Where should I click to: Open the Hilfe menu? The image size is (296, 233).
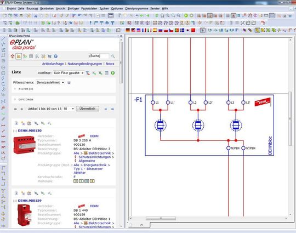tap(165, 8)
